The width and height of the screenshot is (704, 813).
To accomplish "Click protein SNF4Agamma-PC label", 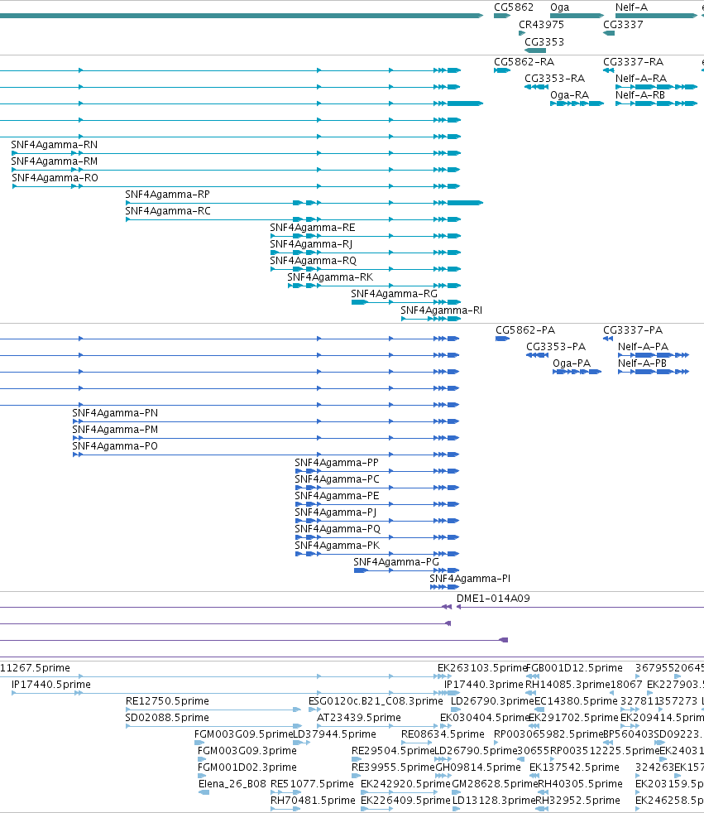I will point(337,479).
